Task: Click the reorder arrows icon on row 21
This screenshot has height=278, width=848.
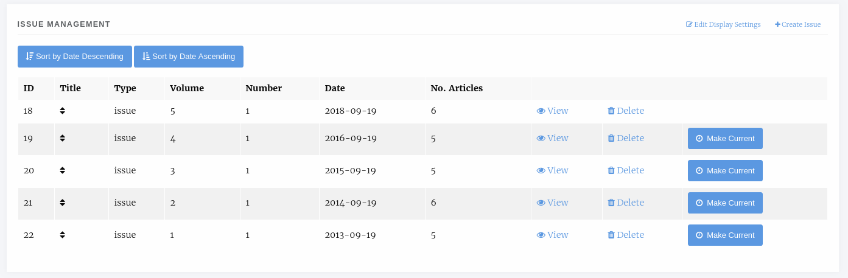Action: coord(62,203)
